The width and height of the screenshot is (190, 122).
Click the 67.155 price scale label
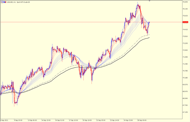pyautogui.click(x=185, y=112)
